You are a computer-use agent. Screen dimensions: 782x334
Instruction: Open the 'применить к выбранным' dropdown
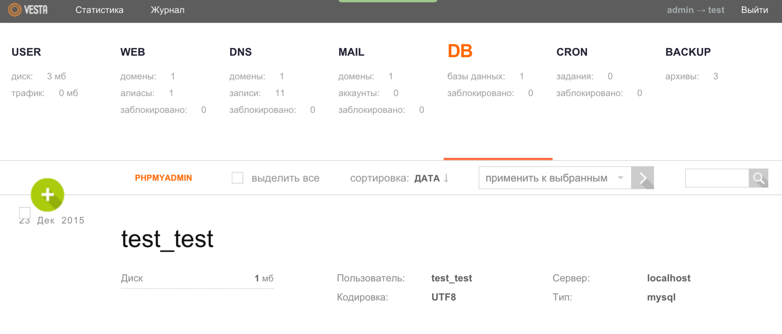click(x=554, y=178)
